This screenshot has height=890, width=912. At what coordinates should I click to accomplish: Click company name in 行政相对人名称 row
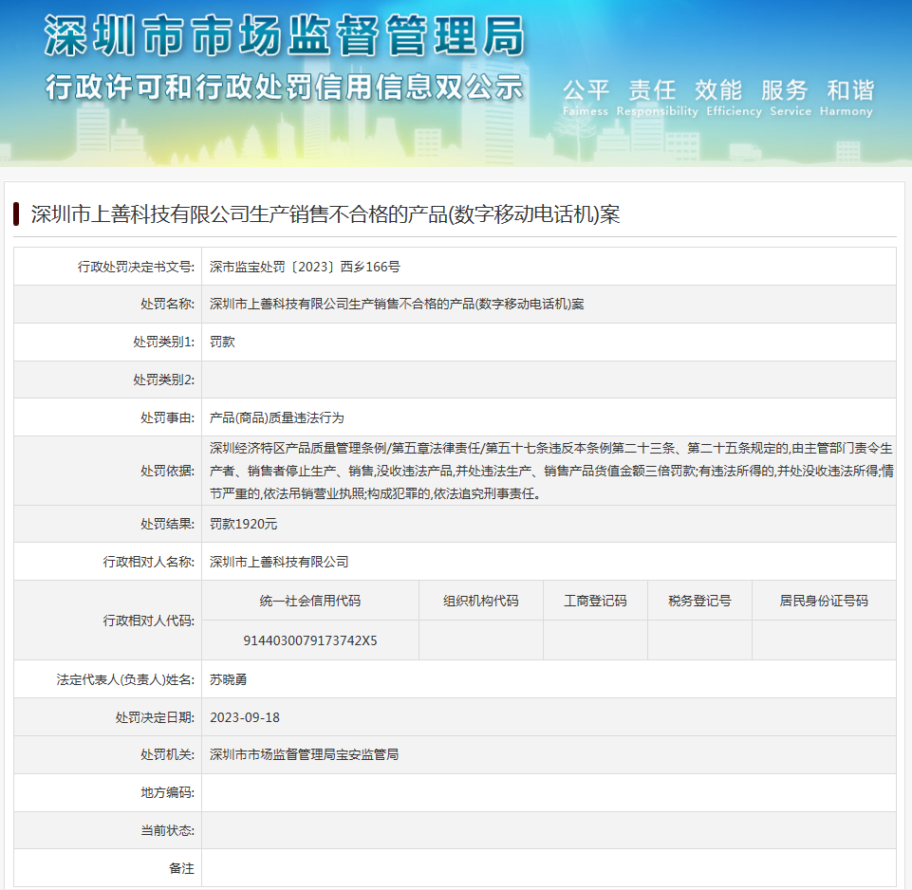coord(279,562)
